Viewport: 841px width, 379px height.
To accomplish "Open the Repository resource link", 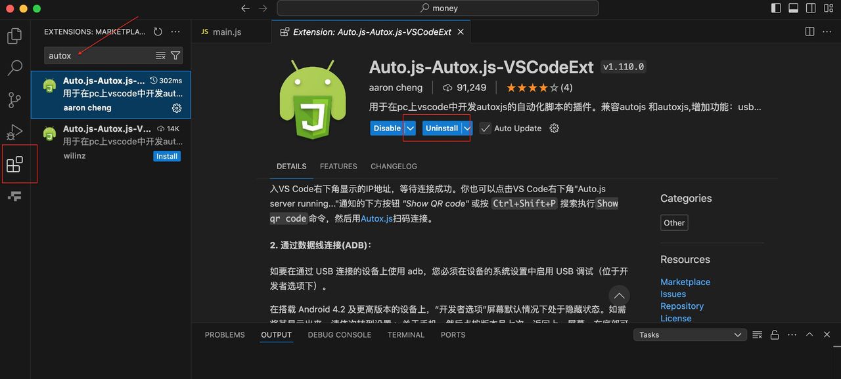I will 682,306.
